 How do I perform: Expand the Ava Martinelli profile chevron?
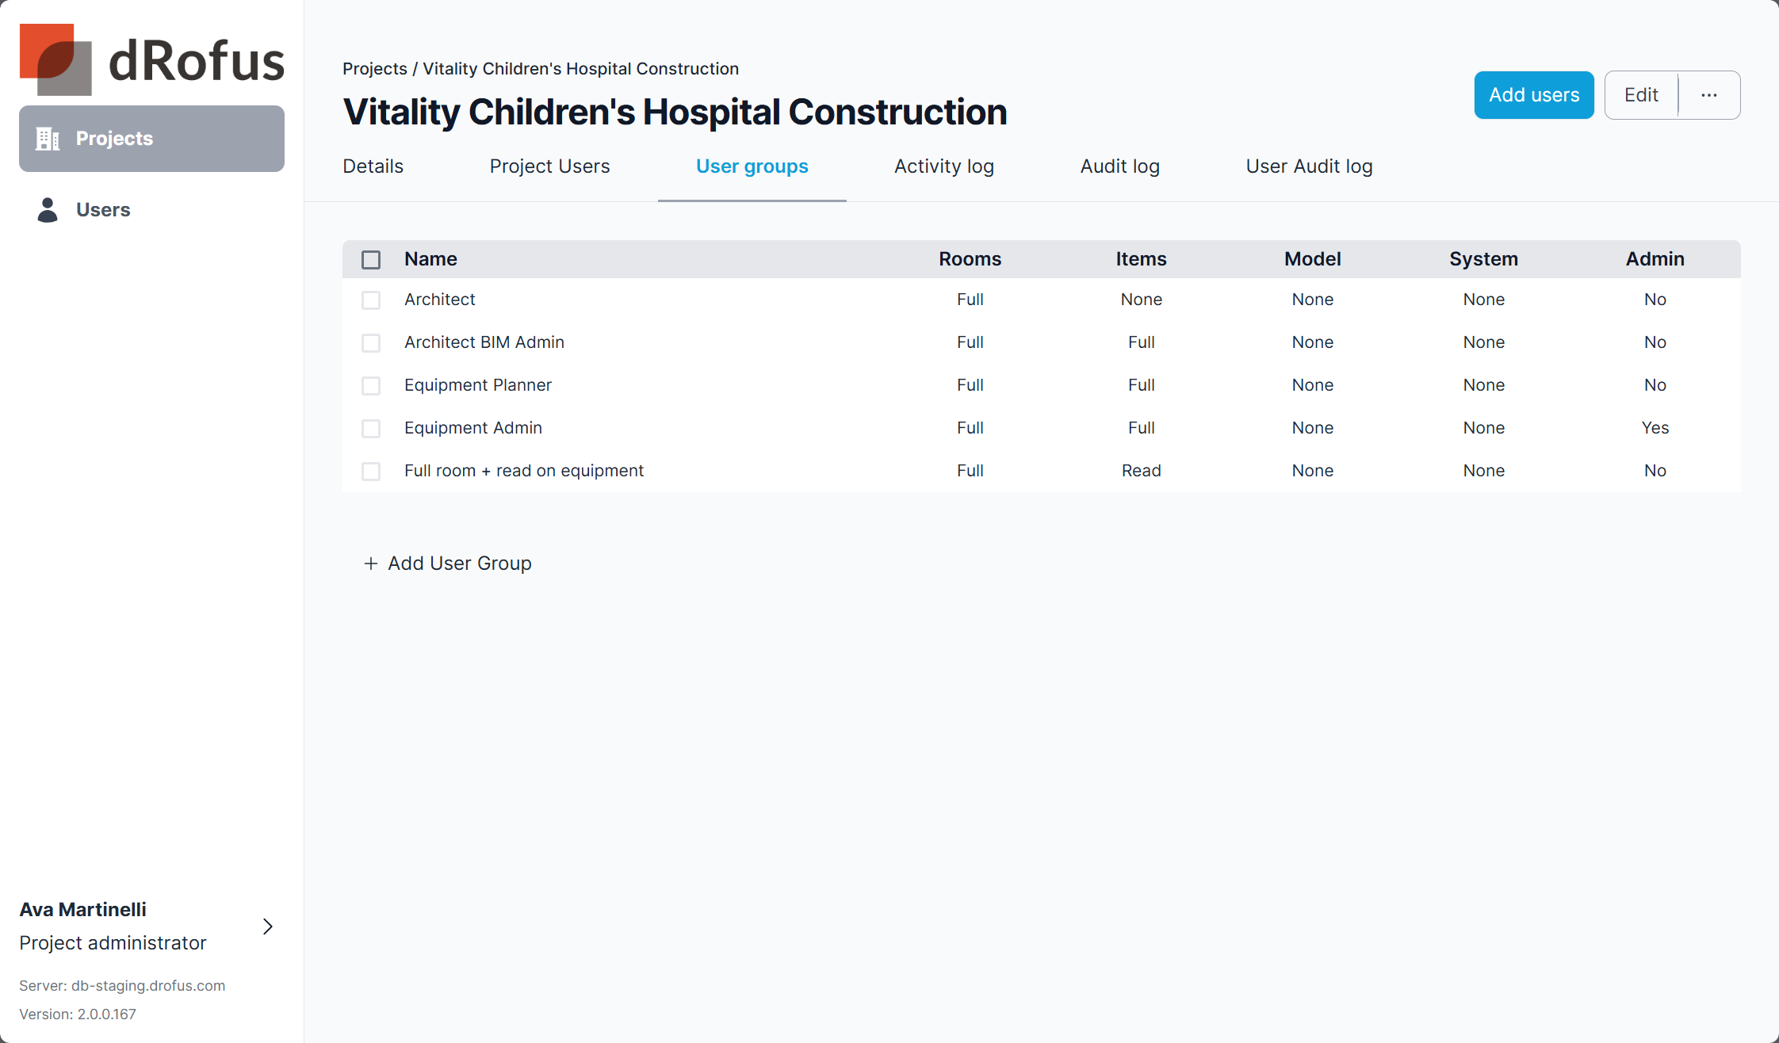(268, 926)
